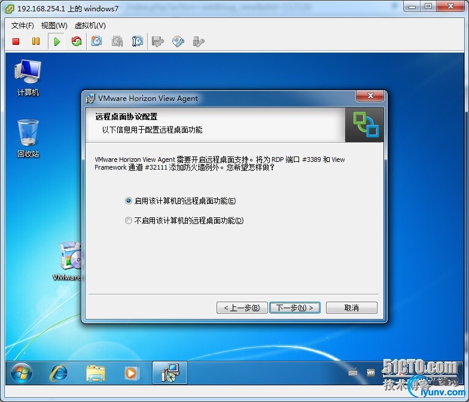This screenshot has width=469, height=402.
Task: Open Windows Explorer folder in the taskbar
Action: point(96,373)
